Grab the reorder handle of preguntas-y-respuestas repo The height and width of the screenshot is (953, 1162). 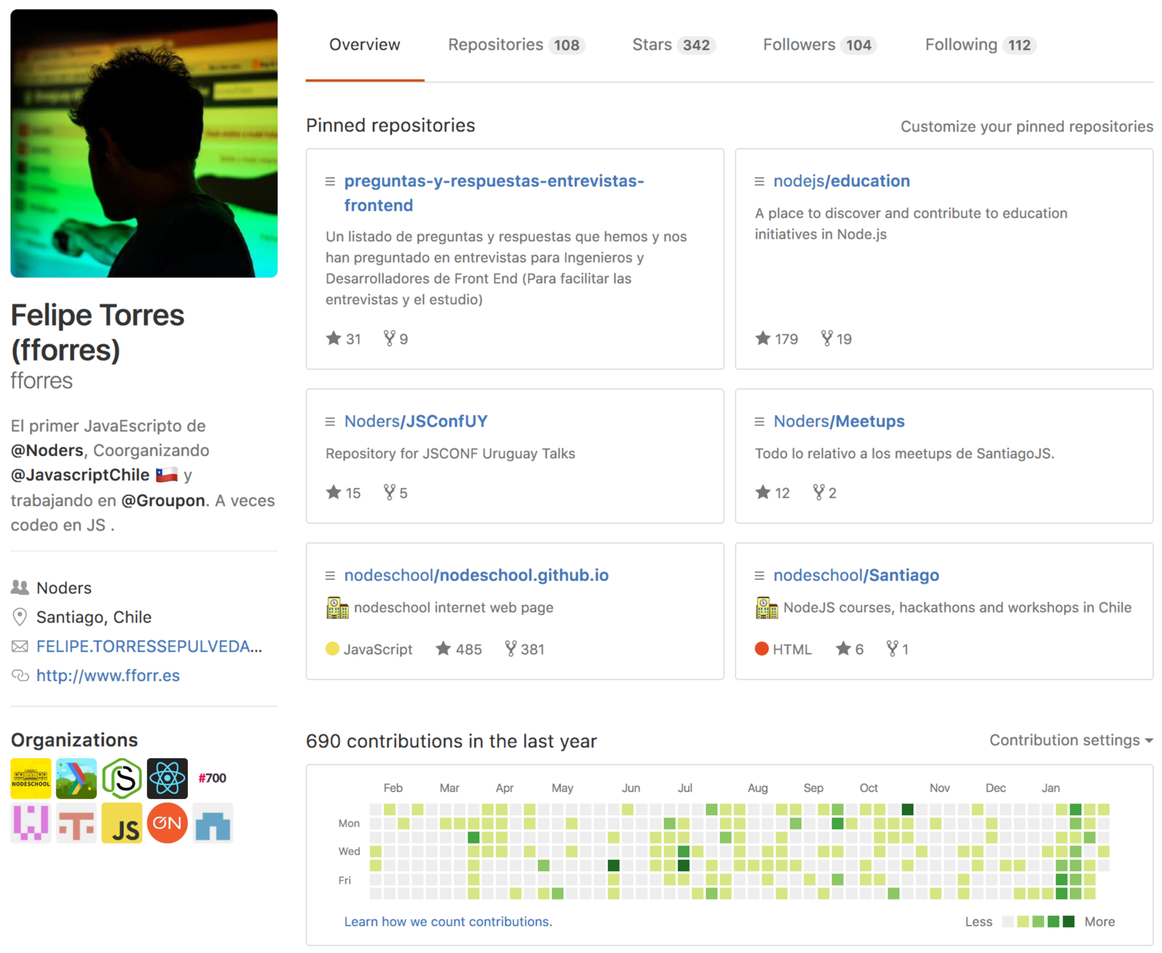(330, 181)
